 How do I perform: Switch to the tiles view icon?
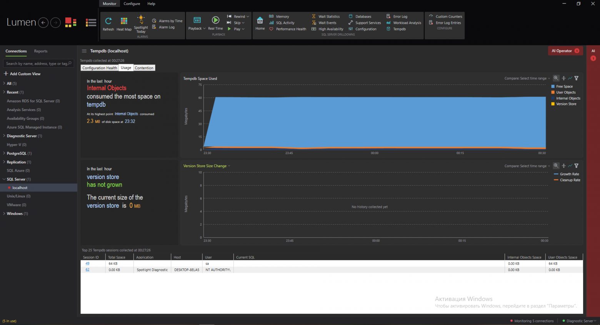click(x=70, y=23)
